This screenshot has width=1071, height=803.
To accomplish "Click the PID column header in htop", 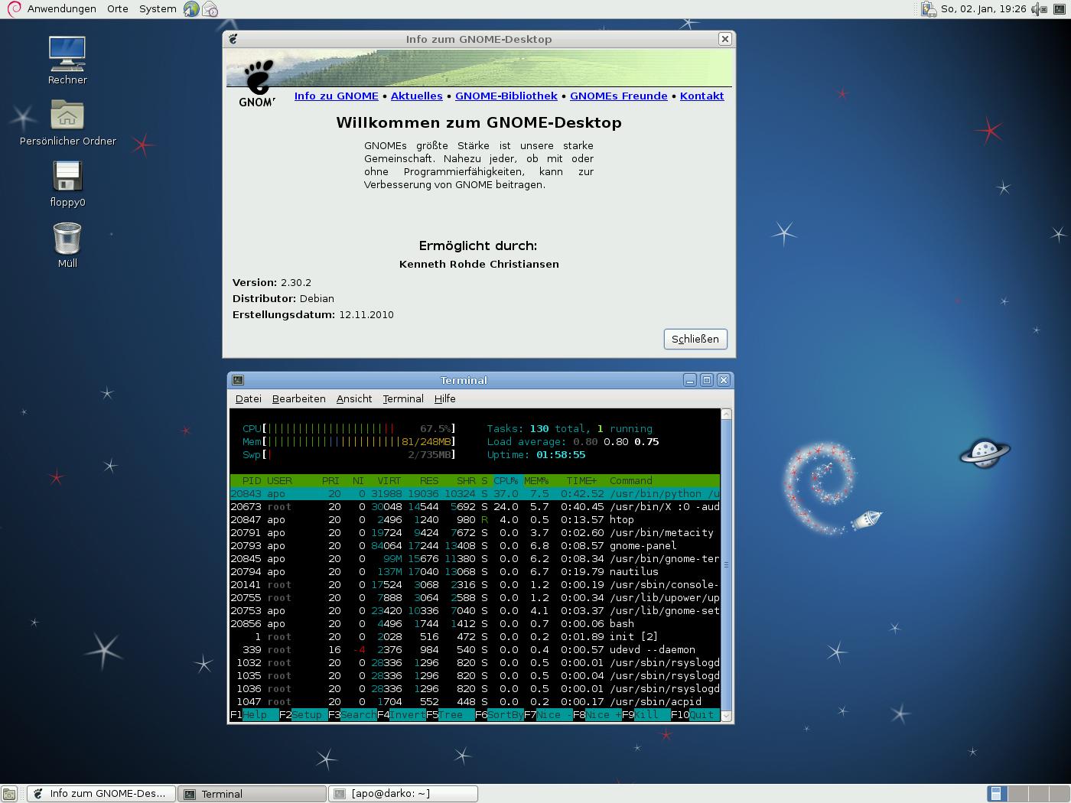I will [x=252, y=481].
